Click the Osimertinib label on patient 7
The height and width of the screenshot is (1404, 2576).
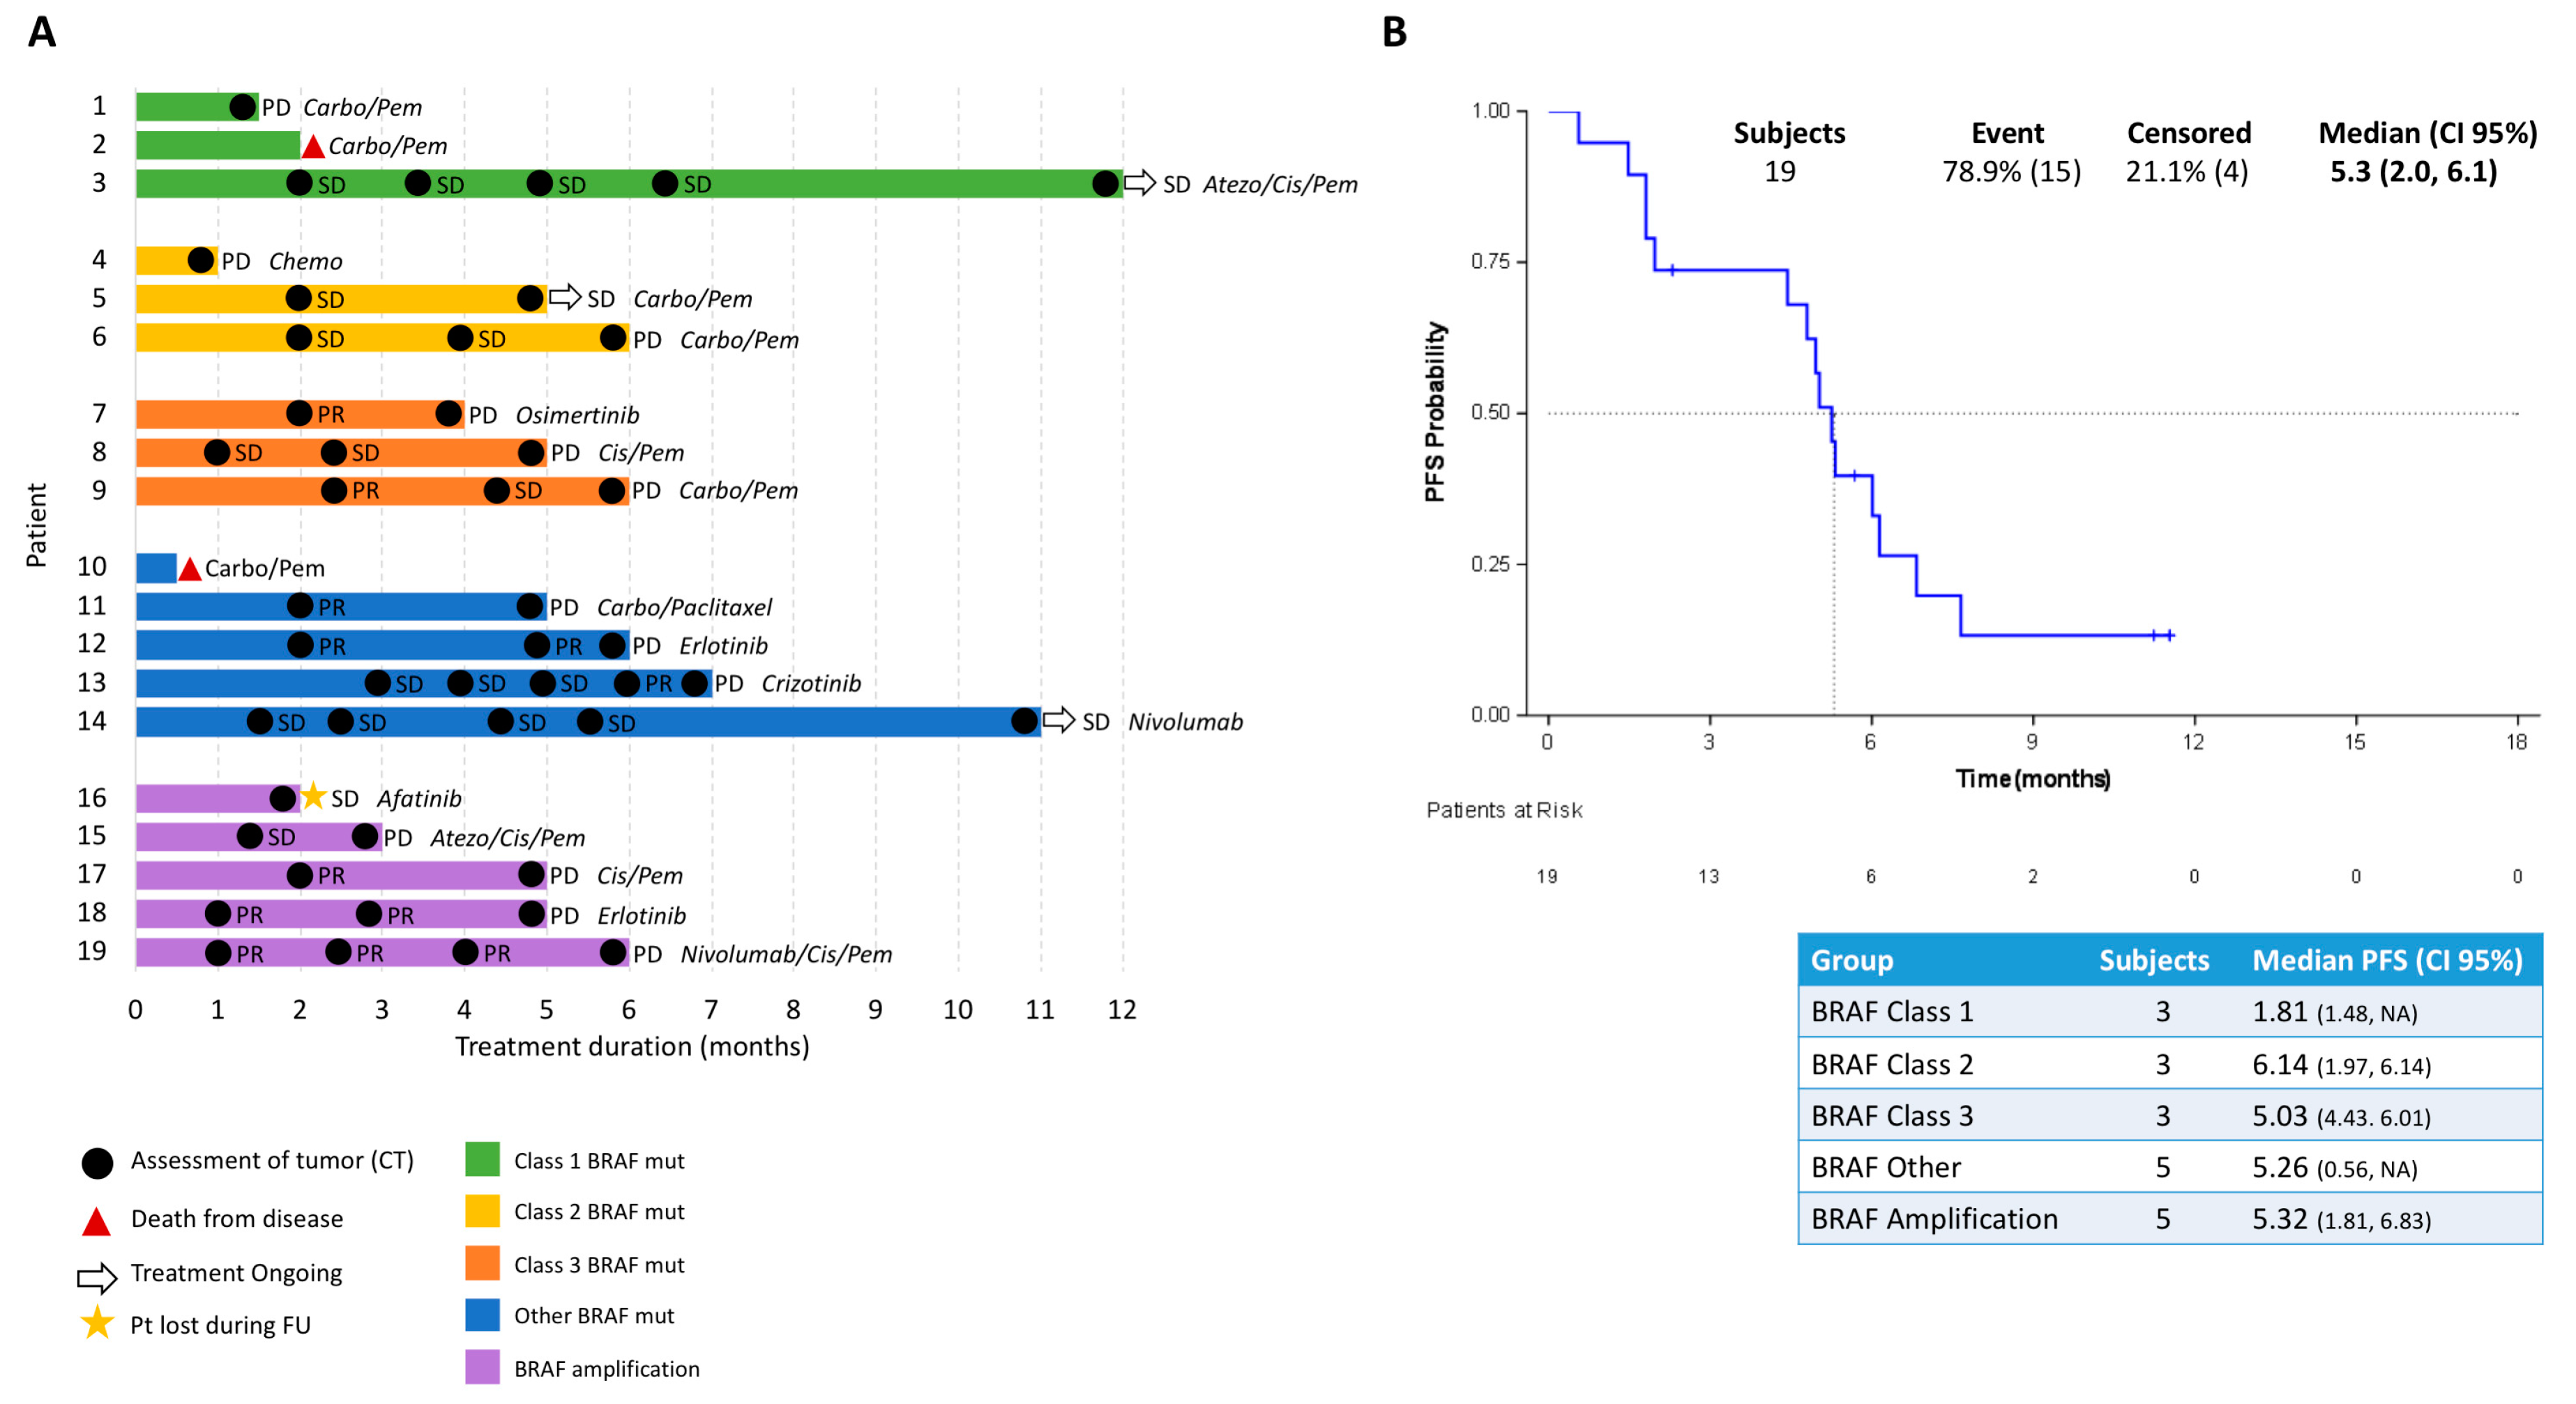point(577,415)
